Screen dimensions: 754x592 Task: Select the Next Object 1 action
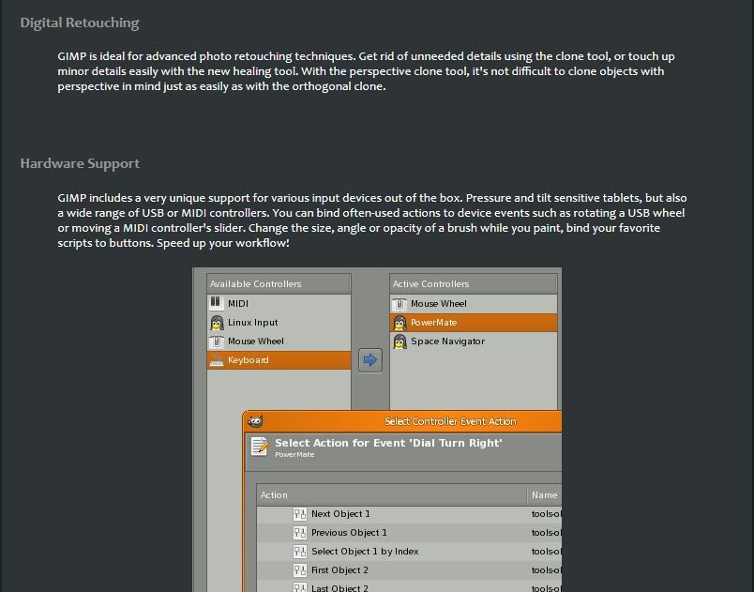[409, 514]
